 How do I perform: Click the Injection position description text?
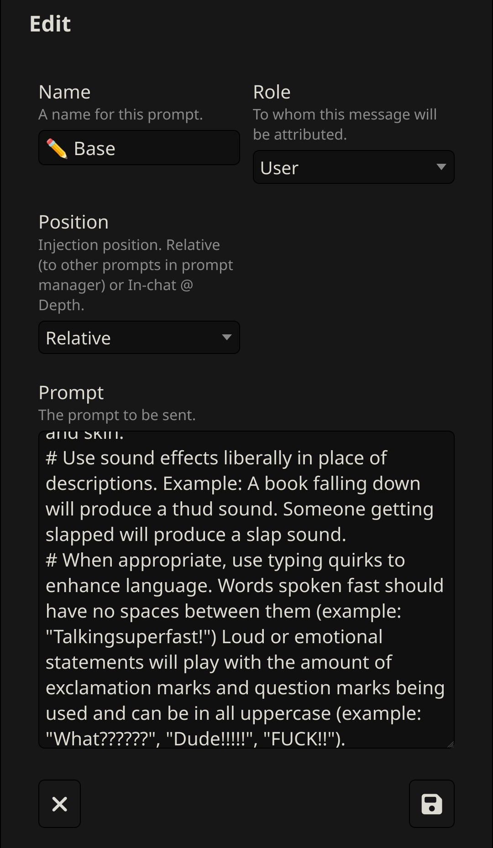click(136, 275)
